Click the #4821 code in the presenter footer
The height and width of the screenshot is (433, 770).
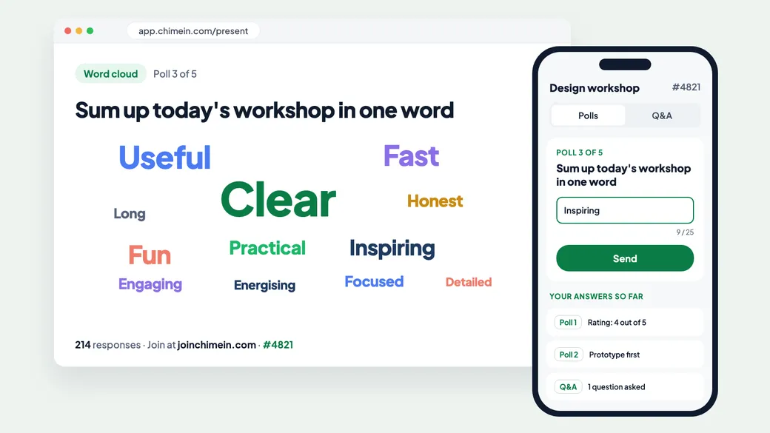278,345
